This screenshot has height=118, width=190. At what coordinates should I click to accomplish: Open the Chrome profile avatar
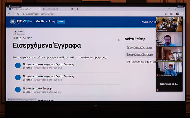178,14
